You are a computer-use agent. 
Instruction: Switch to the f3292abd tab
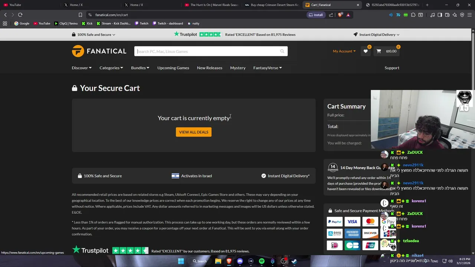(x=393, y=5)
